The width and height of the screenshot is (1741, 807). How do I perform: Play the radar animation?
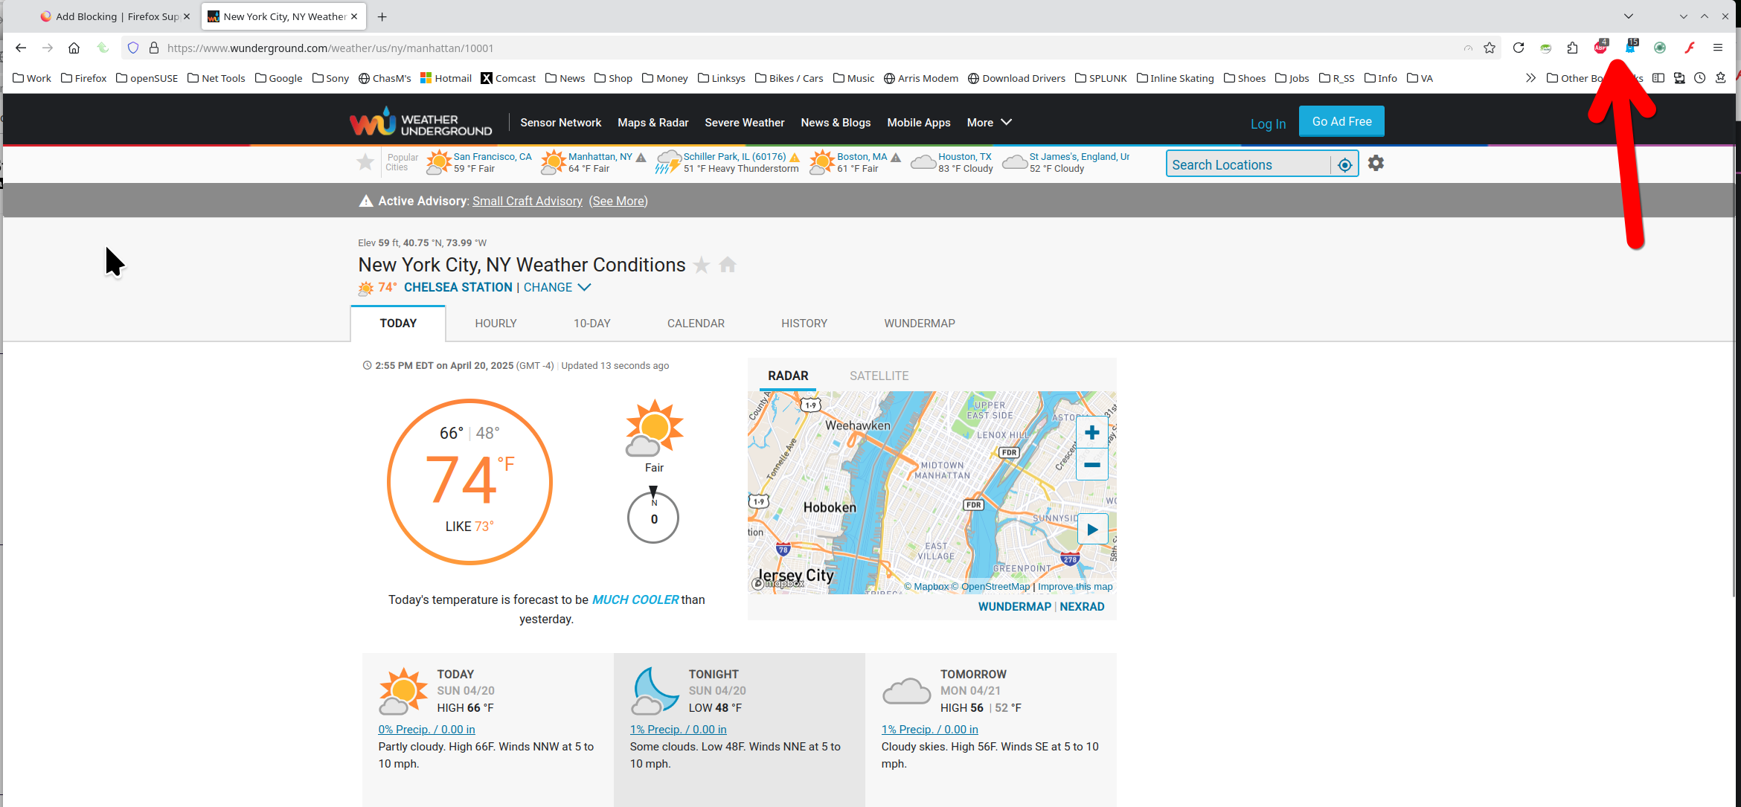[x=1092, y=530]
